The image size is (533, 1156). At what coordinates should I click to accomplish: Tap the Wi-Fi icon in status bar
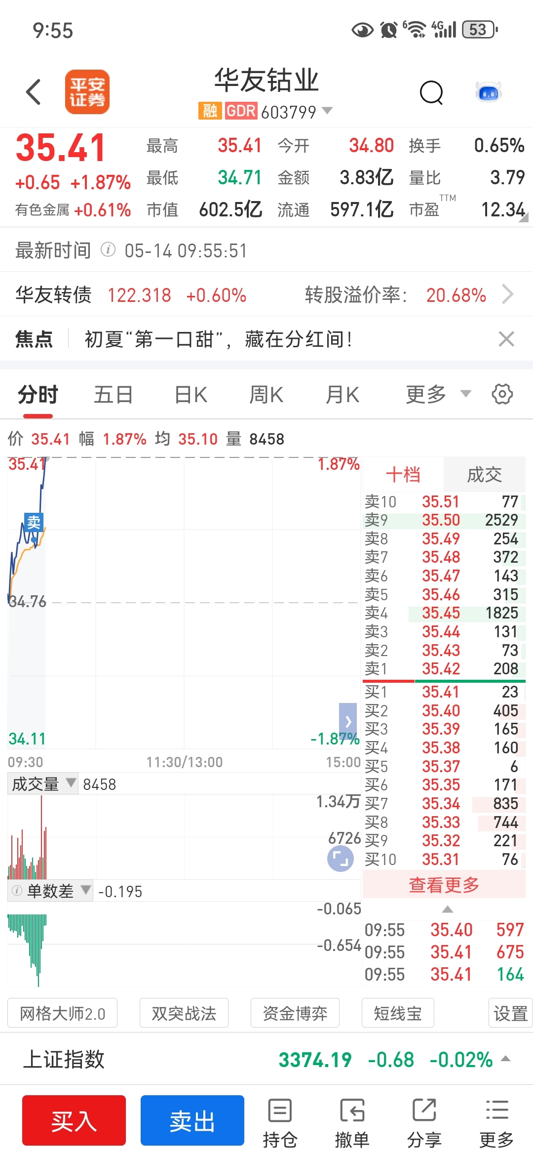point(415,30)
